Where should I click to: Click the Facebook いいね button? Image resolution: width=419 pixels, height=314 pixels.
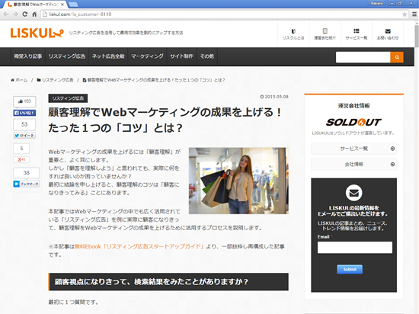[x=24, y=113]
